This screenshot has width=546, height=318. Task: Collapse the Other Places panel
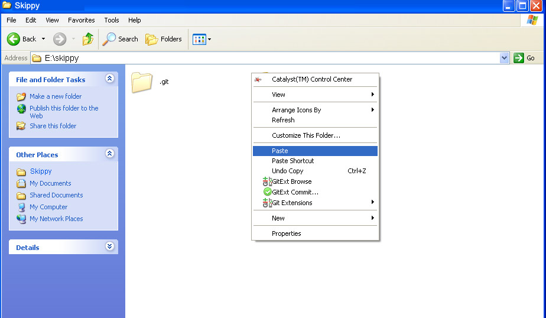(x=110, y=153)
